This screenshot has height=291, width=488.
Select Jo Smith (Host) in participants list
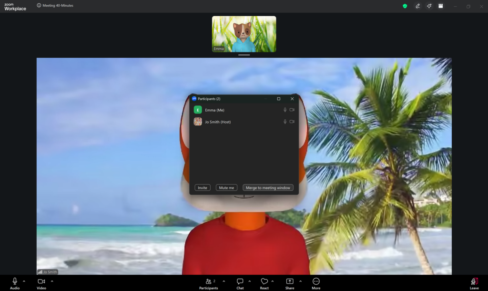(x=244, y=122)
